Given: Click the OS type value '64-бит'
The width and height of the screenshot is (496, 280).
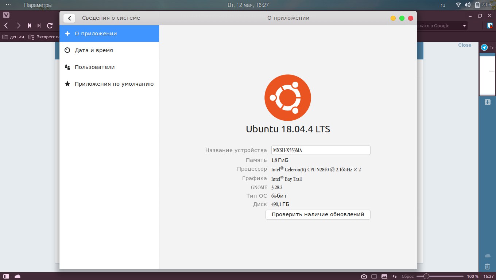Looking at the screenshot, I should coord(279,196).
